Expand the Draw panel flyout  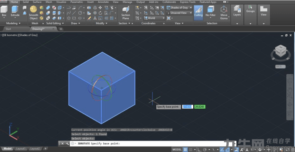coord(76,23)
